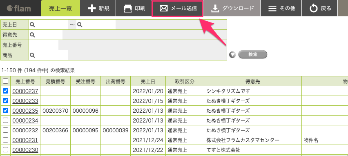The width and height of the screenshot is (348, 156).
Task: Click the 商品 search magnifier
Action: coord(32,55)
